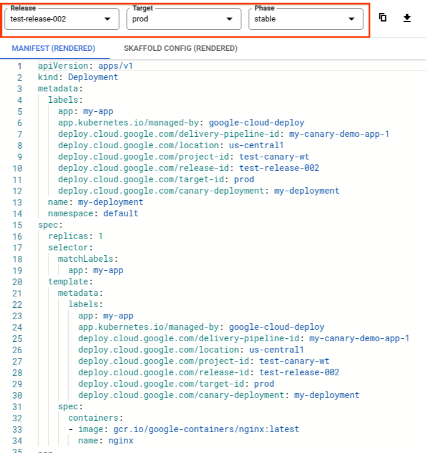Click the replicas value on line 16
The width and height of the screenshot is (426, 453).
click(101, 236)
